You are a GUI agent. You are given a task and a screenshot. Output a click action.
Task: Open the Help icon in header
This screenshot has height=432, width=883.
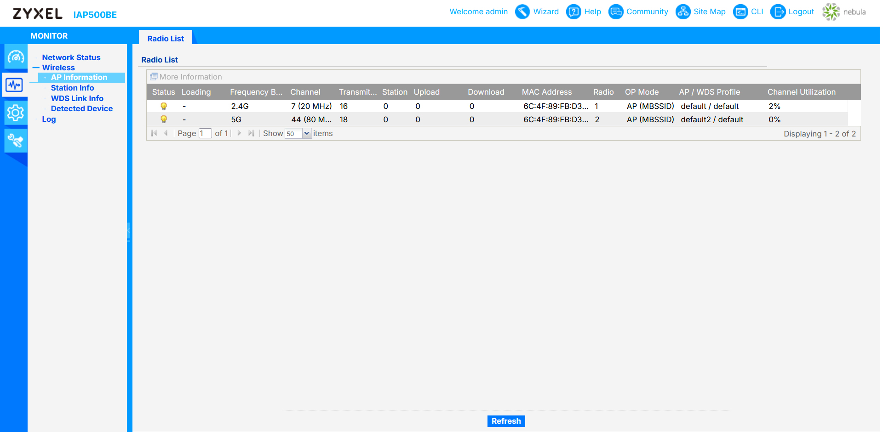(x=573, y=12)
